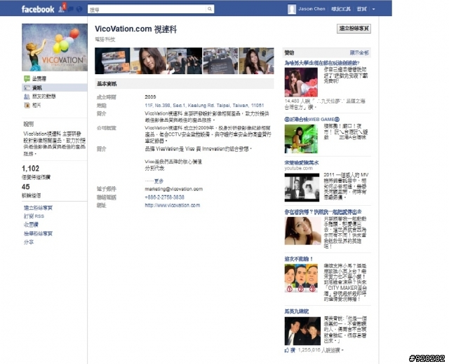449x364 pixels.
Task: Open first product box photo thumbnail
Action: click(x=112, y=61)
